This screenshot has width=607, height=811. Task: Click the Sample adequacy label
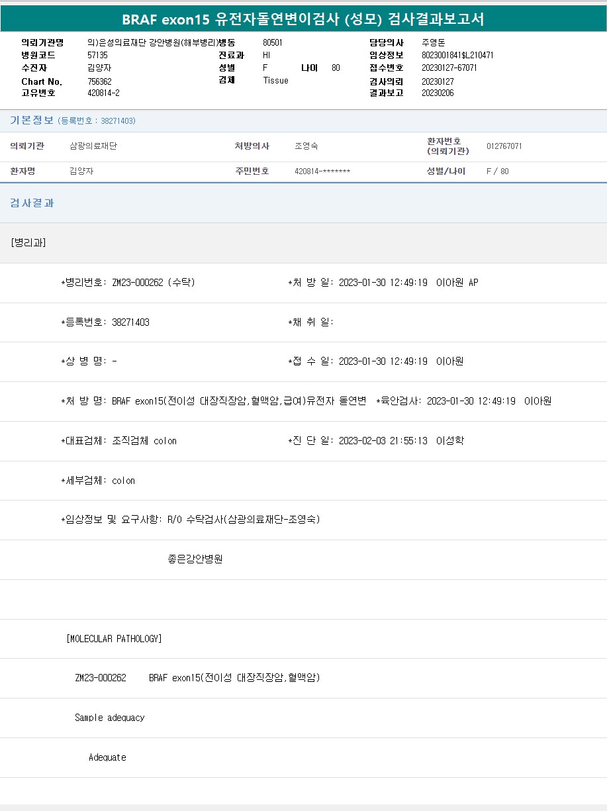click(109, 718)
